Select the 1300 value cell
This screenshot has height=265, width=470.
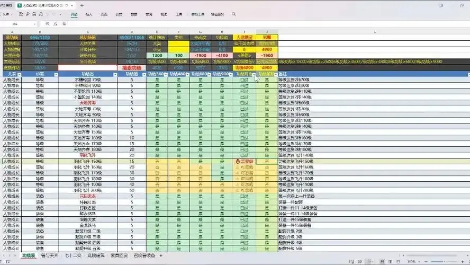[157, 56]
